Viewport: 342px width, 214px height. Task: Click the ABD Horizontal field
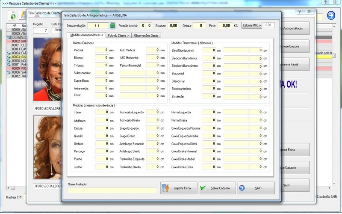[153, 58]
